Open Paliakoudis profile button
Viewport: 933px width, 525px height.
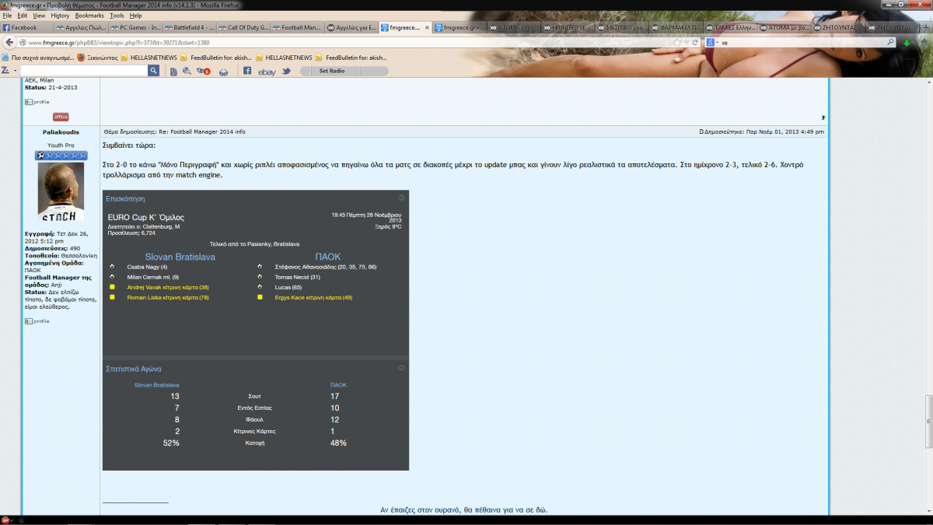click(x=37, y=320)
